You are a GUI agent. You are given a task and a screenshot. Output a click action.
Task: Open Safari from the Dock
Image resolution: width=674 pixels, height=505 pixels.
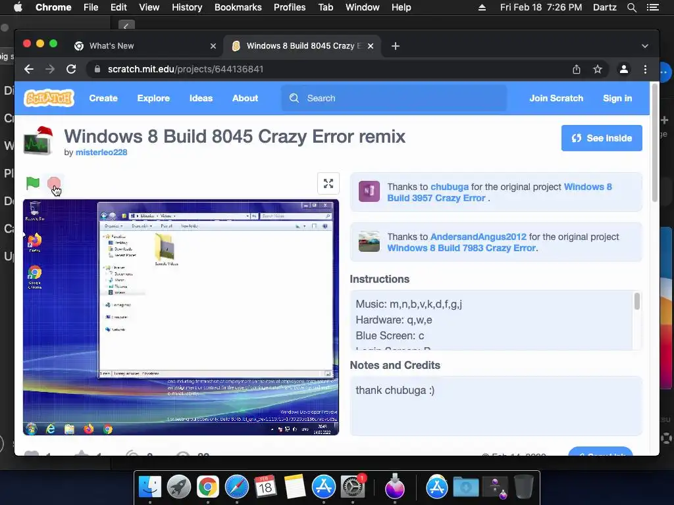pyautogui.click(x=237, y=487)
